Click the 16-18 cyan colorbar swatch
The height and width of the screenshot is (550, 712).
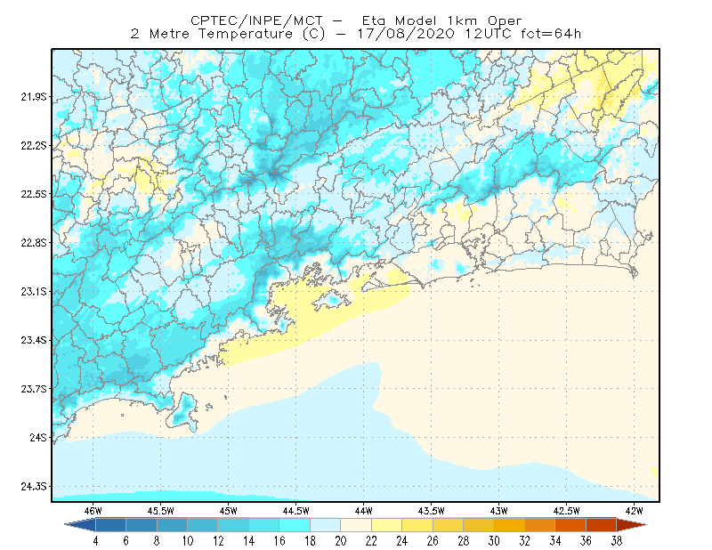pyautogui.click(x=295, y=525)
